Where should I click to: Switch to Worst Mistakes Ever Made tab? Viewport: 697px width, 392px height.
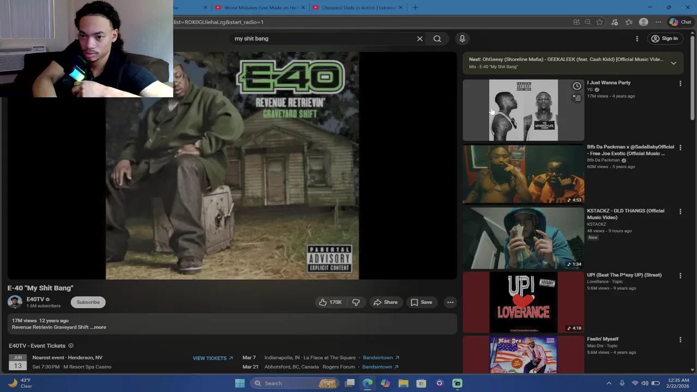260,8
